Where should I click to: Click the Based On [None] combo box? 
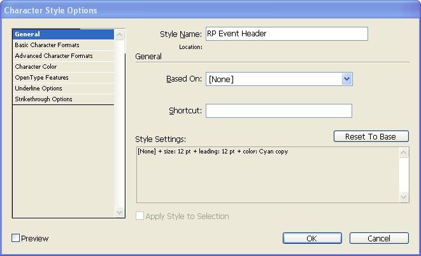[x=279, y=79]
